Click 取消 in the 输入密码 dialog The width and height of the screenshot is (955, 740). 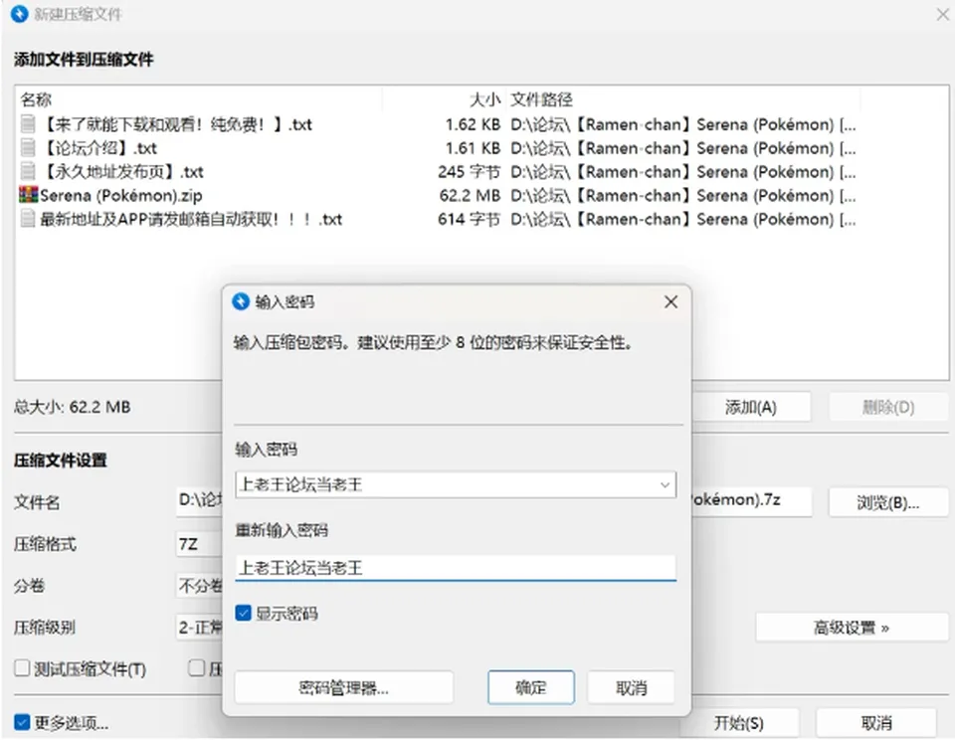pyautogui.click(x=631, y=687)
